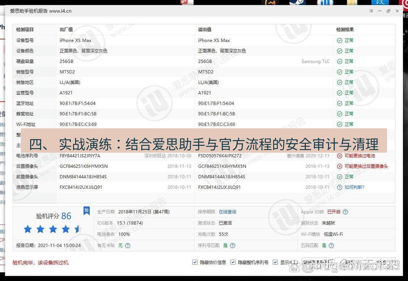Click the 检测结果 column header
Image resolution: width=408 pixels, height=281 pixels.
pos(345,30)
